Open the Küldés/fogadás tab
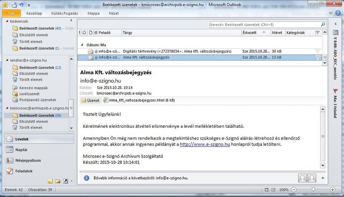This screenshot has width=344, height=197. point(65,13)
